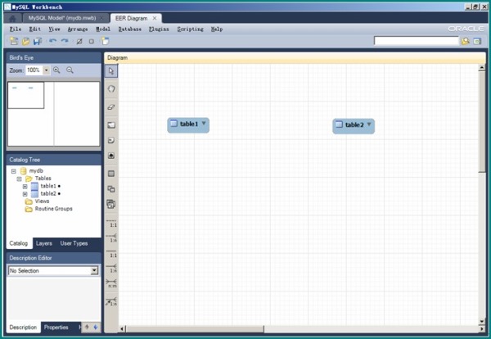
Task: Click the open model folder icon
Action: tap(25, 41)
